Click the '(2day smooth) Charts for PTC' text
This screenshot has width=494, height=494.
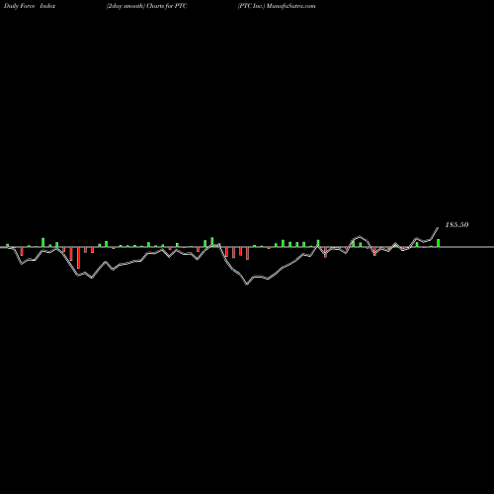pyautogui.click(x=146, y=6)
